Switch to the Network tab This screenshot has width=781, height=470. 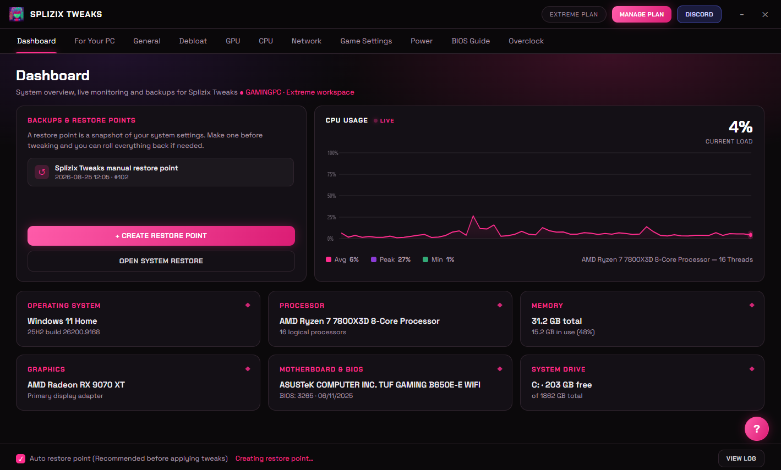pos(307,41)
